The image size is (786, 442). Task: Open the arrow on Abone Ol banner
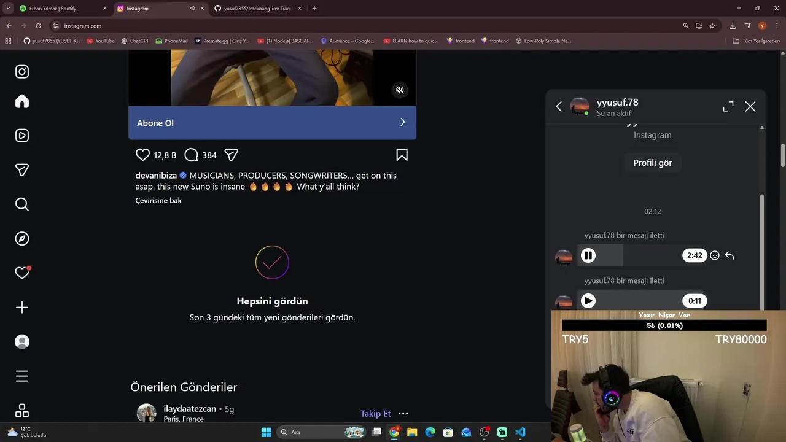(402, 122)
